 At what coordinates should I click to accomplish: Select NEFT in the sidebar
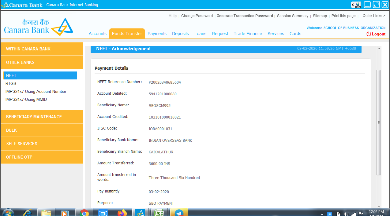tap(40, 75)
